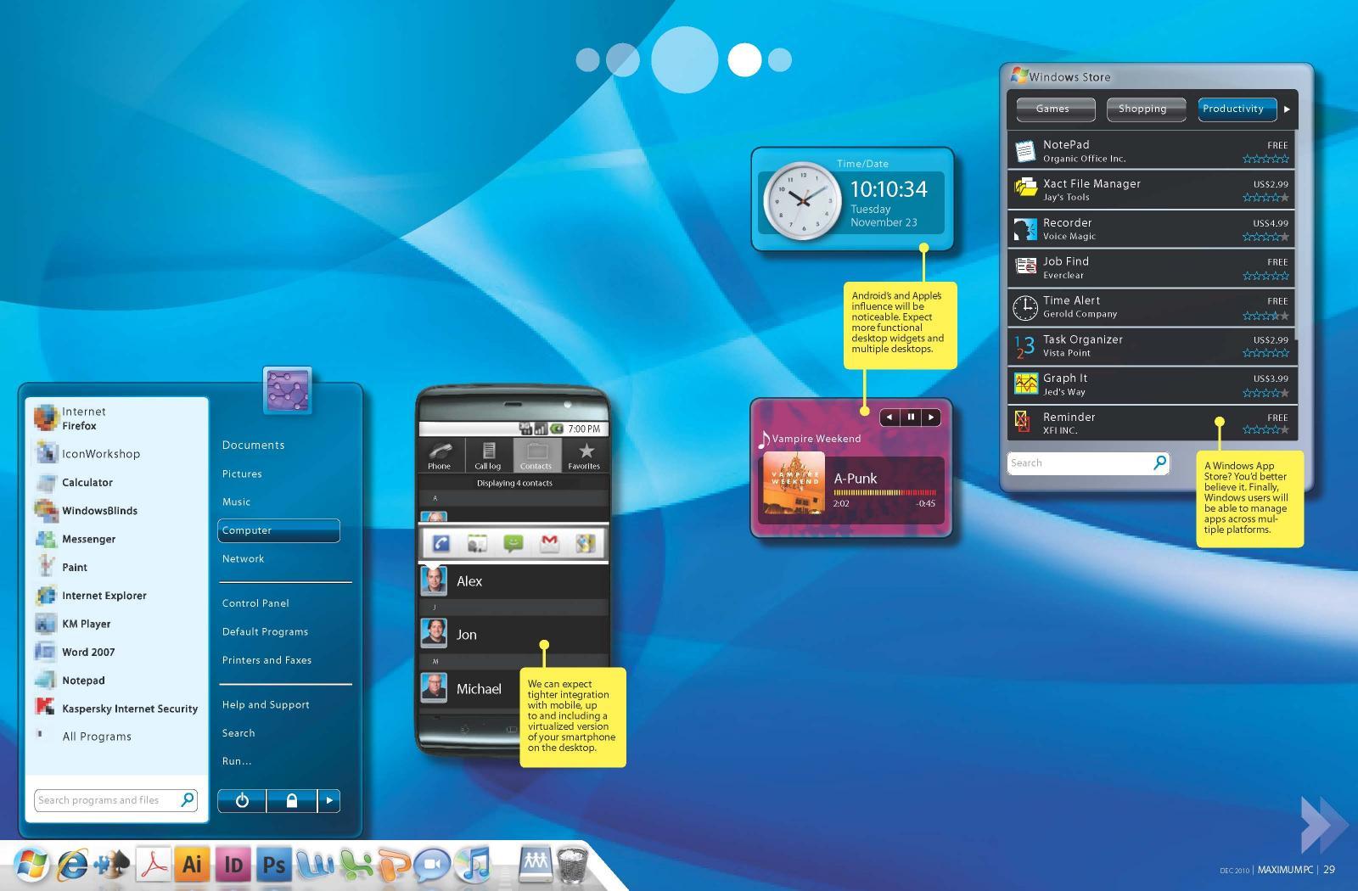This screenshot has height=891, width=1358.
Task: Click the Windows Start orb
Action: pos(31,864)
